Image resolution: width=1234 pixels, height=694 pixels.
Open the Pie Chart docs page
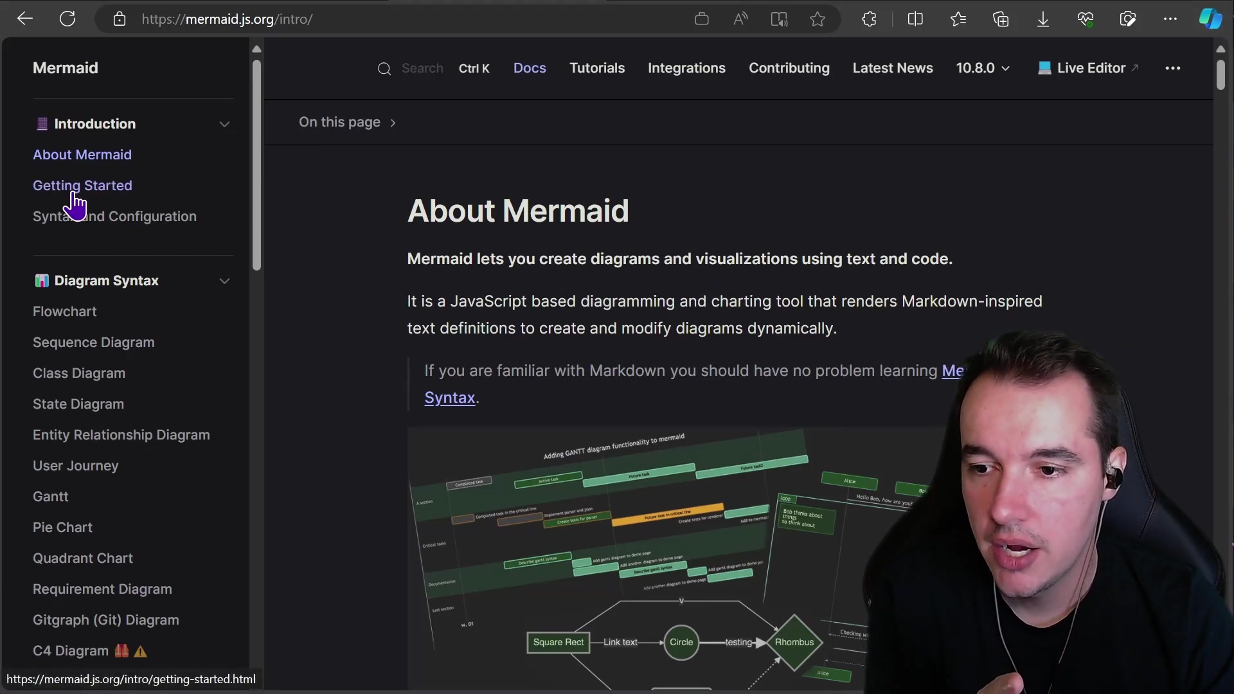62,528
